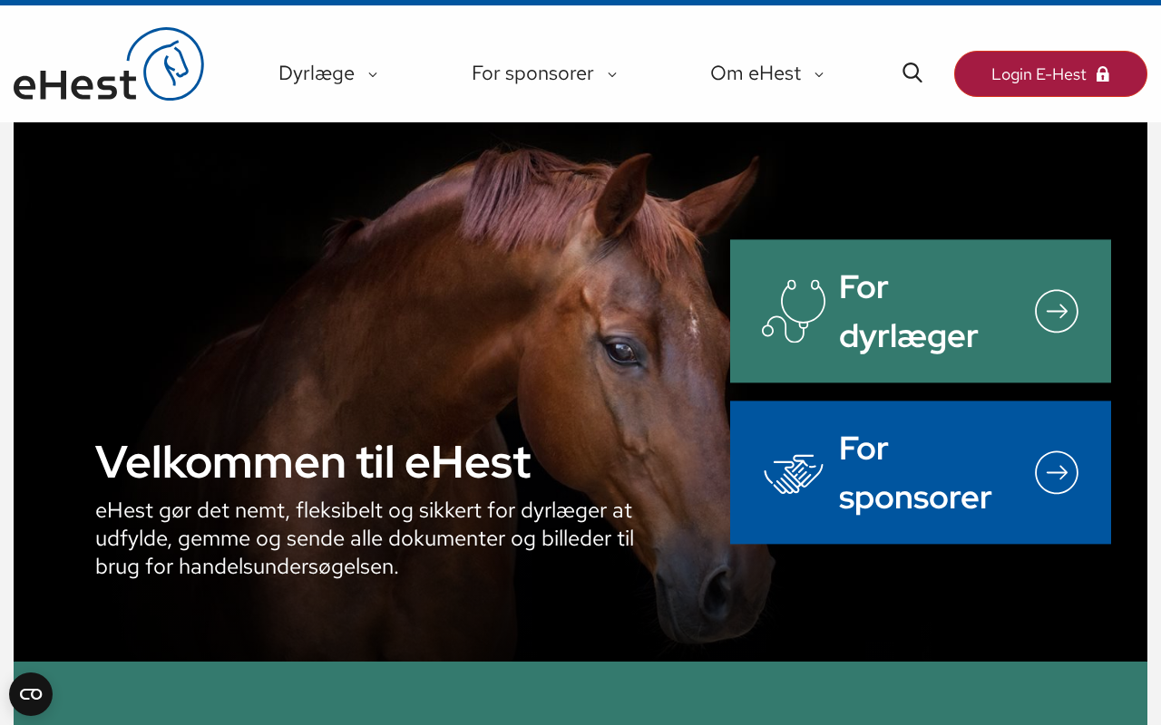
Task: Click the padlock icon in the login button
Action: [1103, 74]
